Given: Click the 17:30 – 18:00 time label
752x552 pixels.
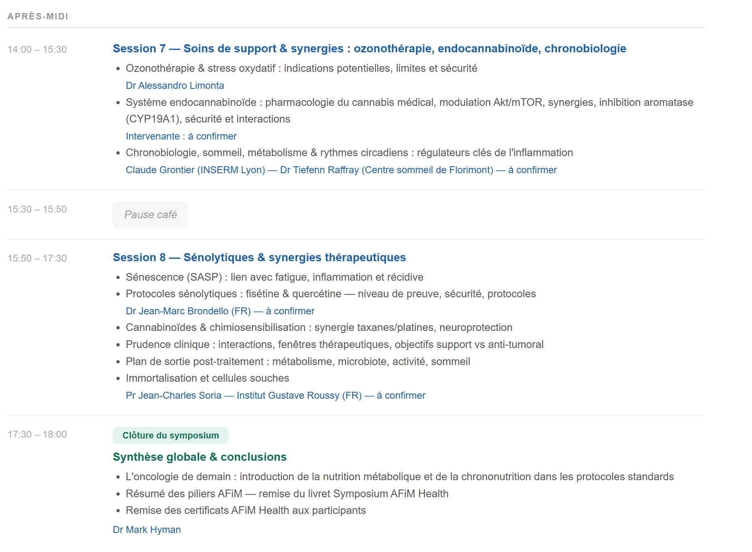Looking at the screenshot, I should click(x=37, y=434).
